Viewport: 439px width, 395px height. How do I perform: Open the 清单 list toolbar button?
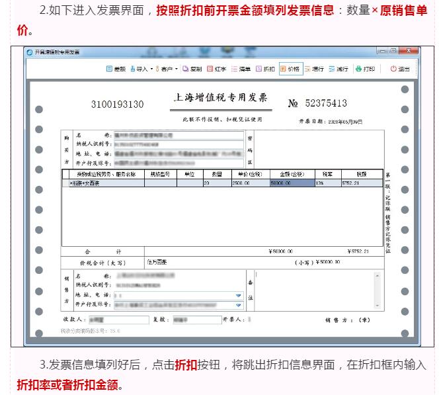pyautogui.click(x=241, y=69)
